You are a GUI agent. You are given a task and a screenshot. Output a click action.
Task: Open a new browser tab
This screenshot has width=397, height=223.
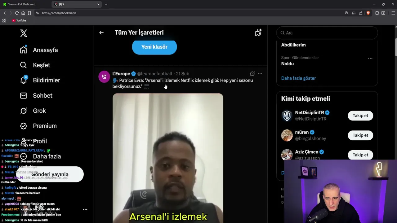[x=106, y=4]
